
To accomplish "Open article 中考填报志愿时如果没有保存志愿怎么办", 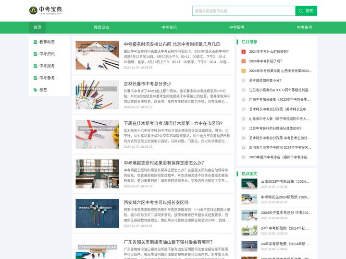I will click(x=164, y=163).
